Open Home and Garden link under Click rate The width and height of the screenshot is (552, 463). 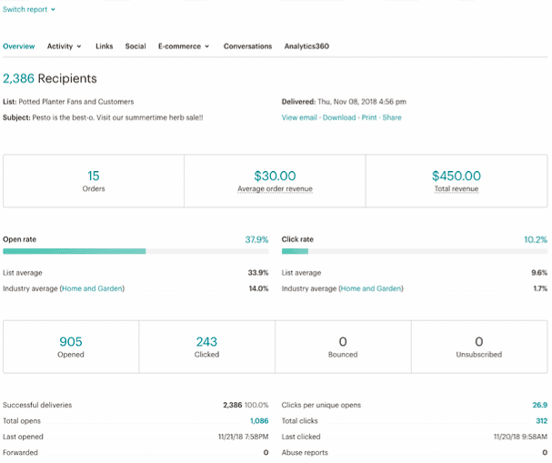371,288
